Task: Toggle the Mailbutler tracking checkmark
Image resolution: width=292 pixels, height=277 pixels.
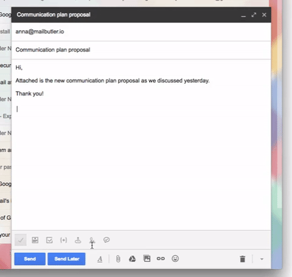Action: click(x=21, y=240)
